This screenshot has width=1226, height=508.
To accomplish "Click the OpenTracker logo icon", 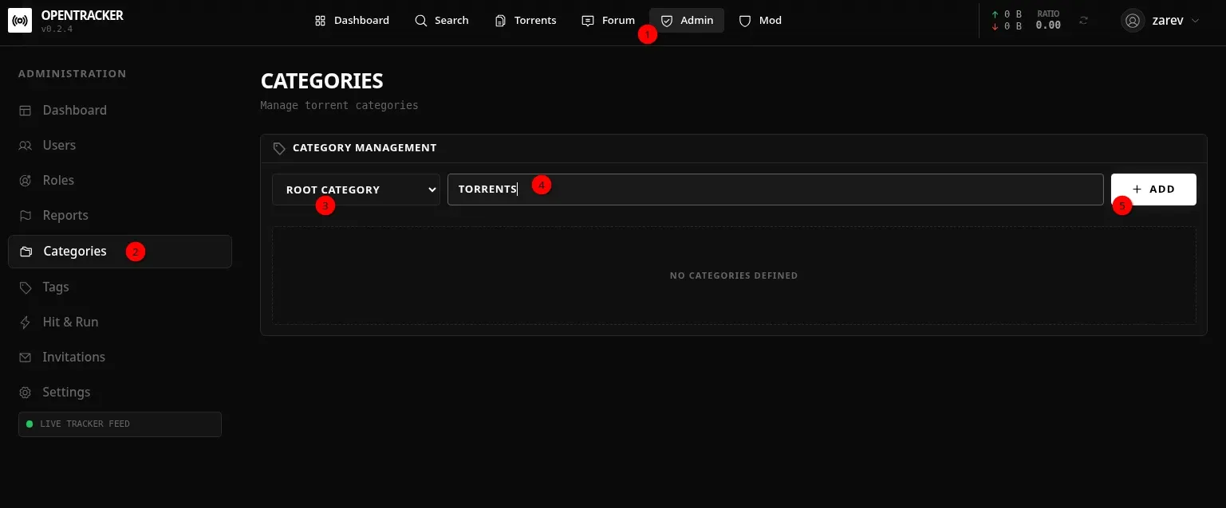I will click(x=19, y=21).
